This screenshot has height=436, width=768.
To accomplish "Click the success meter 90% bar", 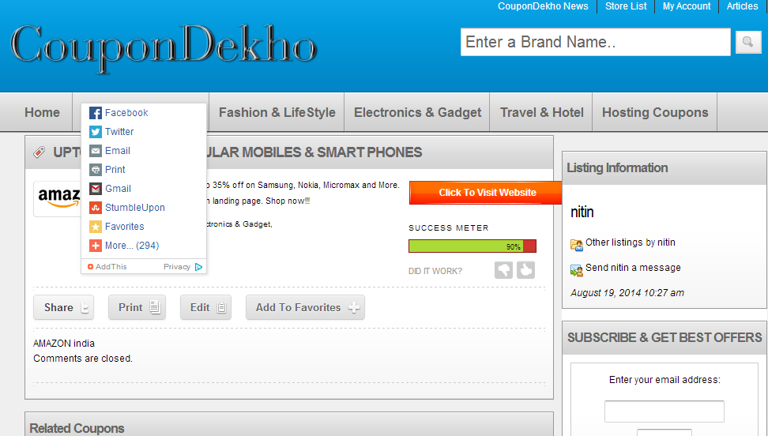I will click(472, 246).
